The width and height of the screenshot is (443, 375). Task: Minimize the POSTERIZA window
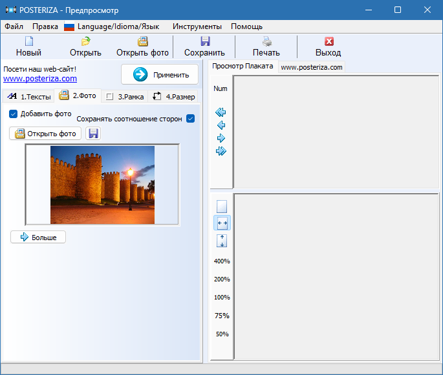pyautogui.click(x=369, y=10)
